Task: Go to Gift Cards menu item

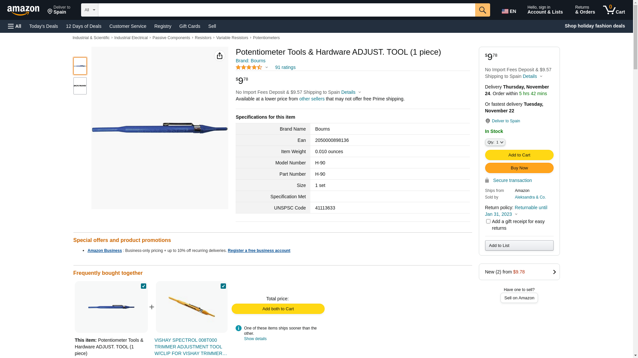Action: 190,26
